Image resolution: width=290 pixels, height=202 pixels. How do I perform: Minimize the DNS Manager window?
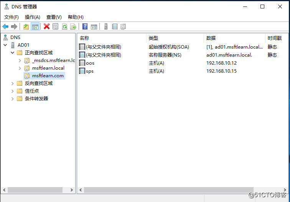coord(245,7)
